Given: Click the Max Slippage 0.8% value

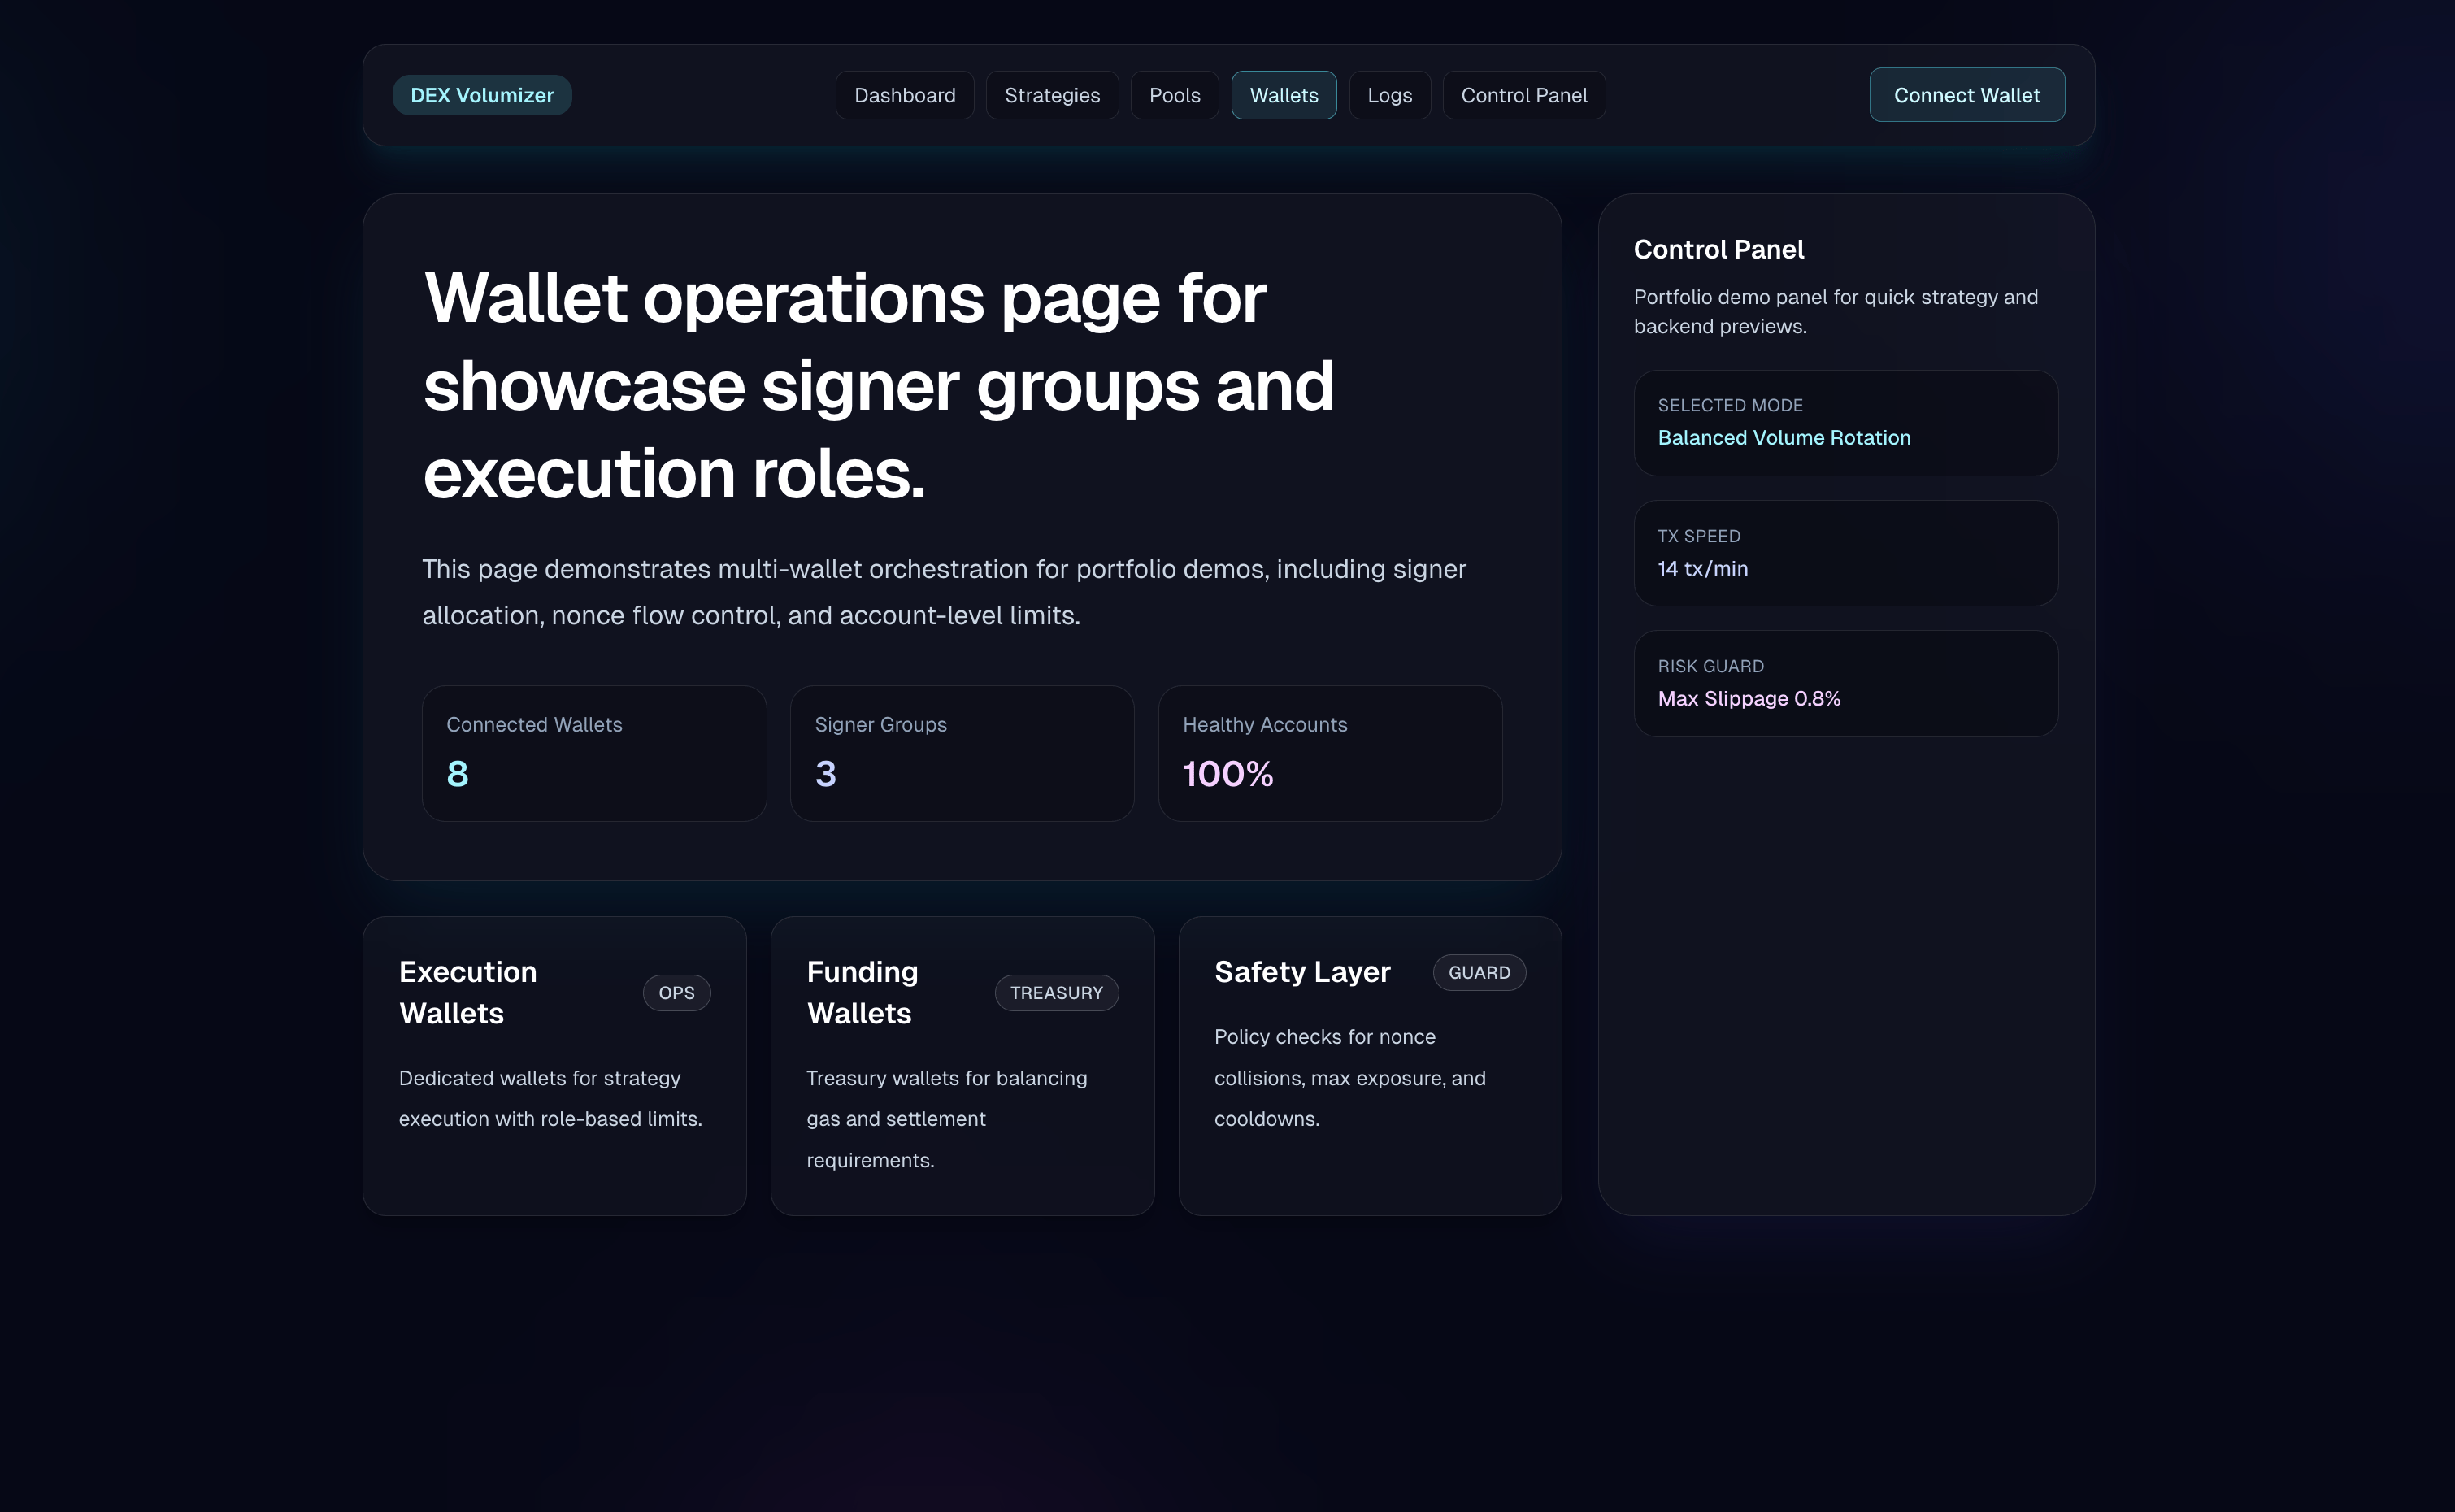Looking at the screenshot, I should 1748,698.
